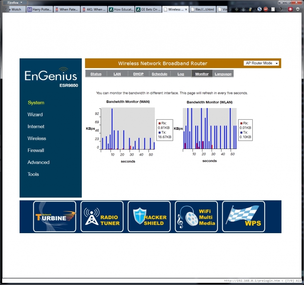This screenshot has height=285, width=304.
Task: Open the Firefox application menu
Action: [x=15, y=3]
